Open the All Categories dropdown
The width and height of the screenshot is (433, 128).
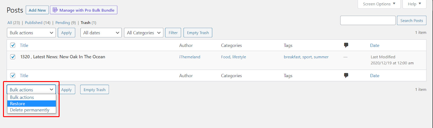pos(144,33)
